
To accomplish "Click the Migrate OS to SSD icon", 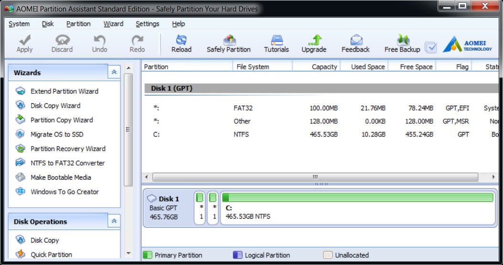I will [x=20, y=134].
